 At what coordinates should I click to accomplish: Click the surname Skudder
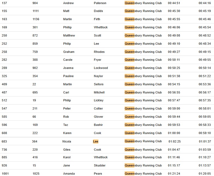point(100,165)
